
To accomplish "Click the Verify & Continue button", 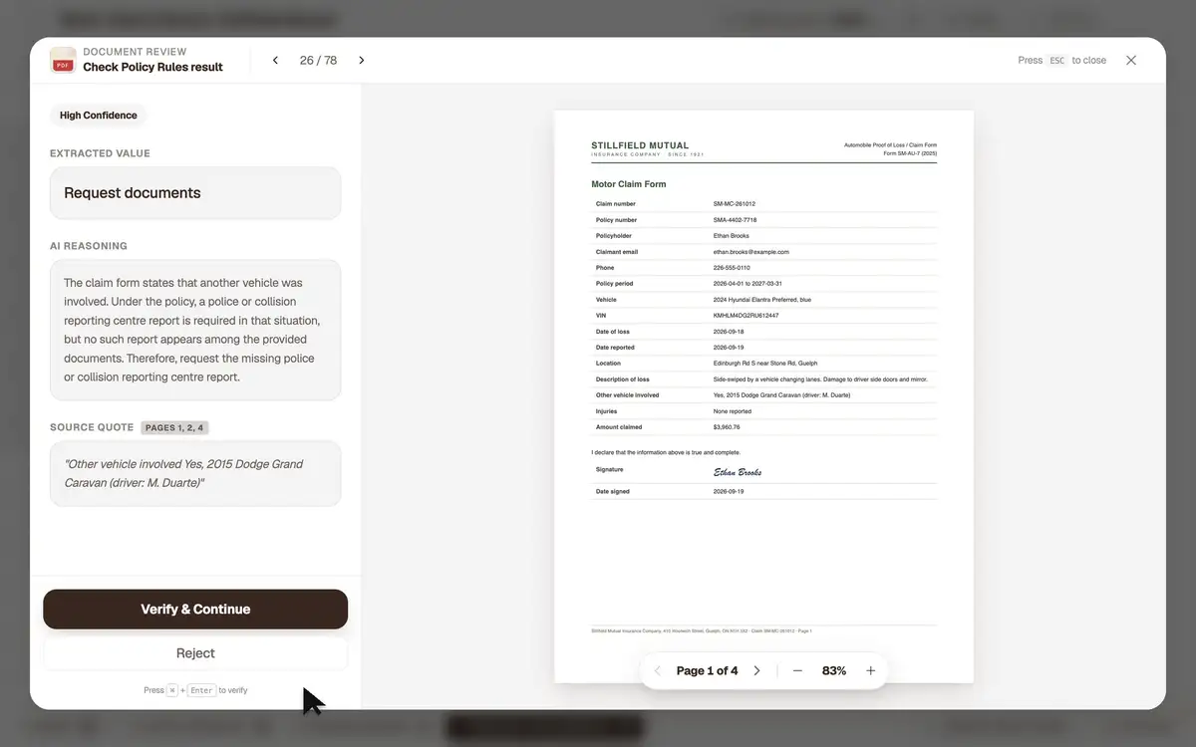I will tap(195, 610).
